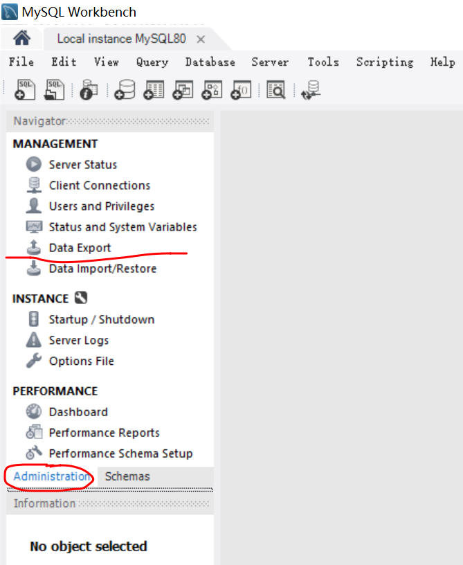This screenshot has height=565, width=463.
Task: Open Client Connections
Action: click(x=100, y=186)
